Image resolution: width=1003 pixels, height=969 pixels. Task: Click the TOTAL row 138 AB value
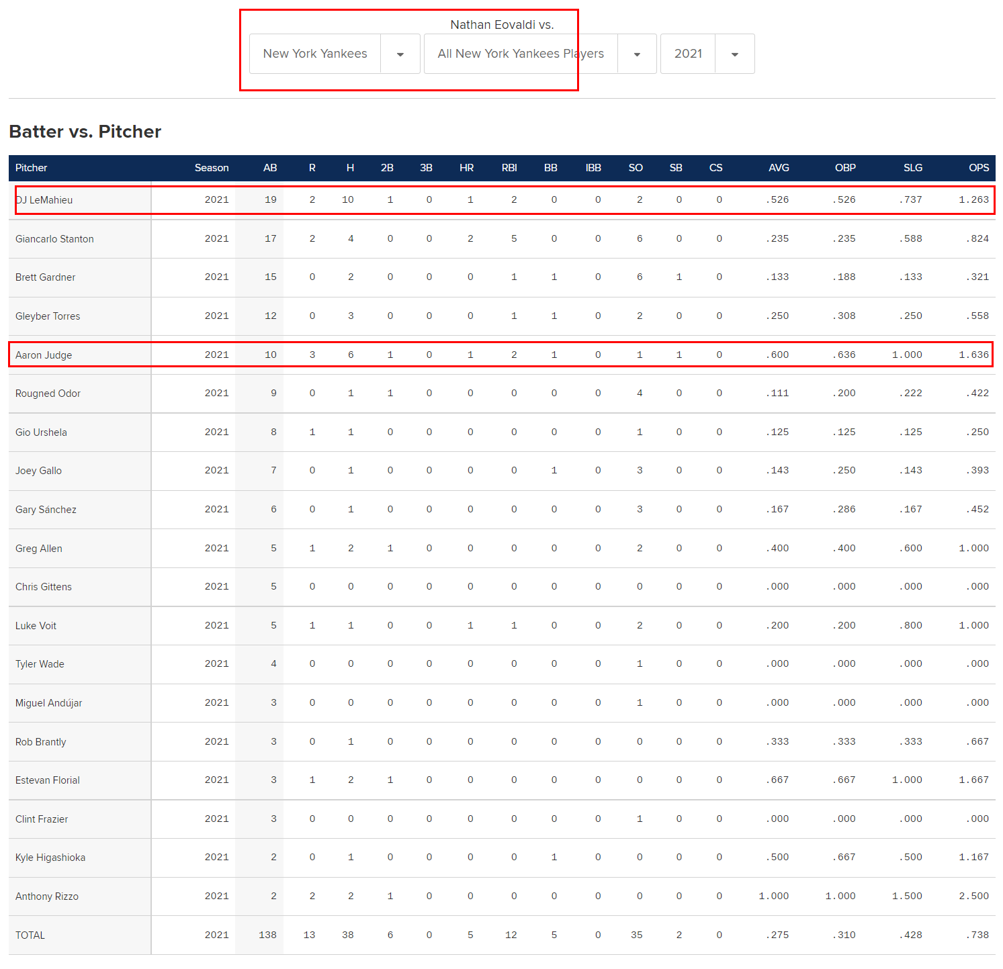point(267,935)
